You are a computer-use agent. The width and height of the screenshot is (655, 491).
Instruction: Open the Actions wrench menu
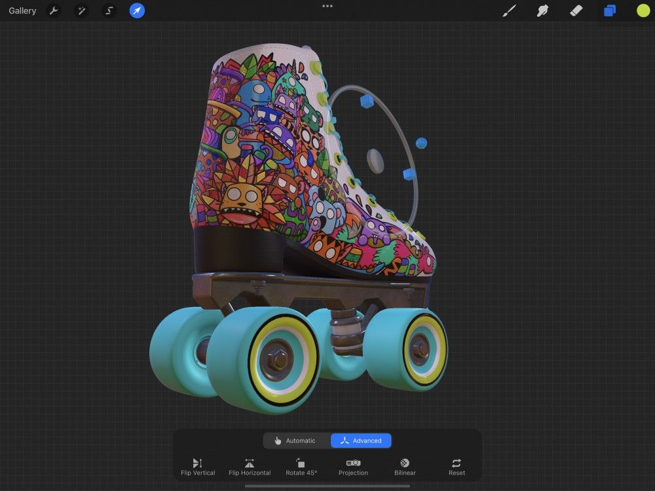pyautogui.click(x=54, y=10)
